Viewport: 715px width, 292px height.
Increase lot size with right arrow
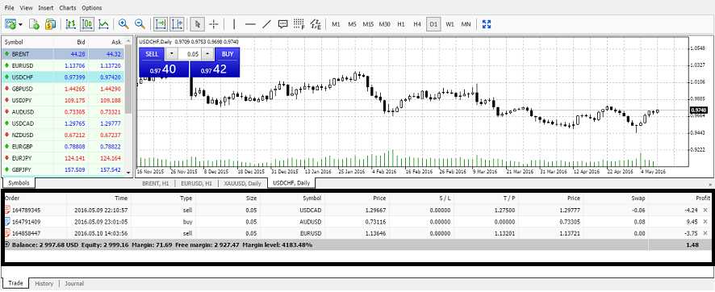207,54
